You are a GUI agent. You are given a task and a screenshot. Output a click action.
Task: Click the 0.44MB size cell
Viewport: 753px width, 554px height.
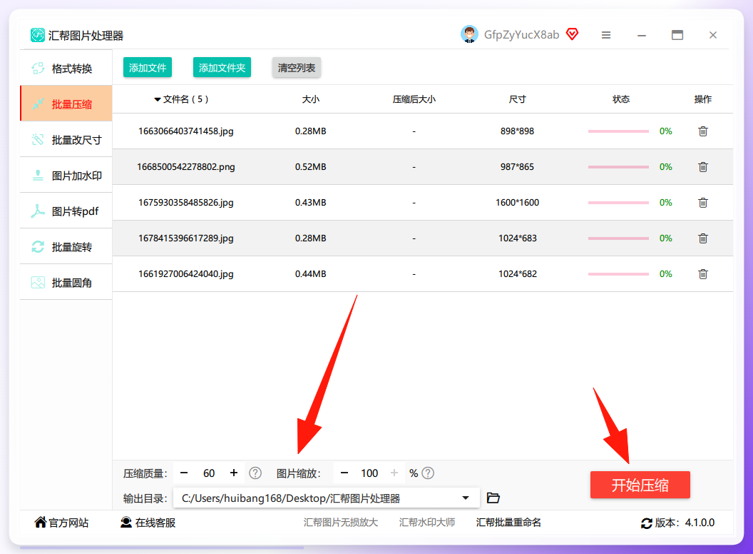[311, 273]
